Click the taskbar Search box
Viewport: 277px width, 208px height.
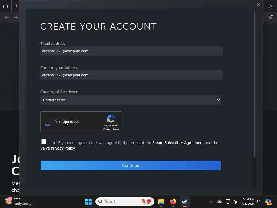pos(125,201)
